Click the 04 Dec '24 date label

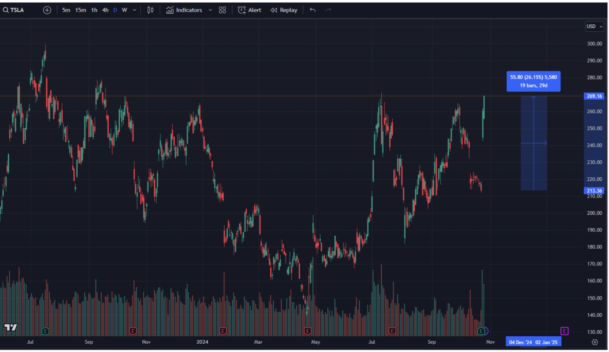pos(520,342)
